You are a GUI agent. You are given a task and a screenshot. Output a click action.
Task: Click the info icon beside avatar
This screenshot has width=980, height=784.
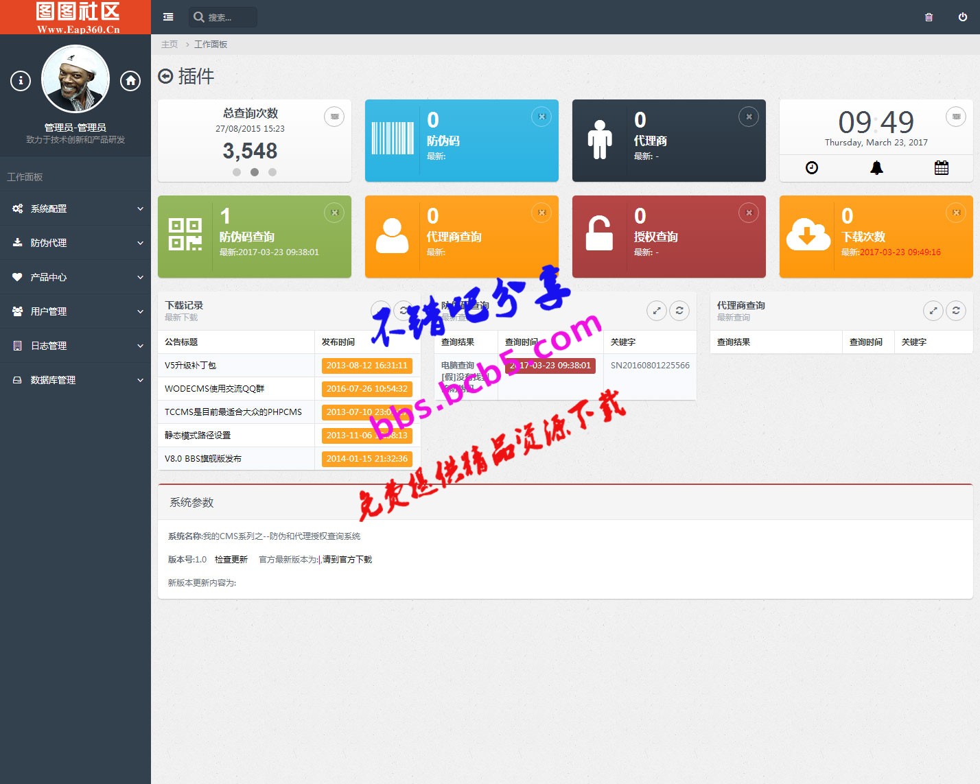click(21, 81)
